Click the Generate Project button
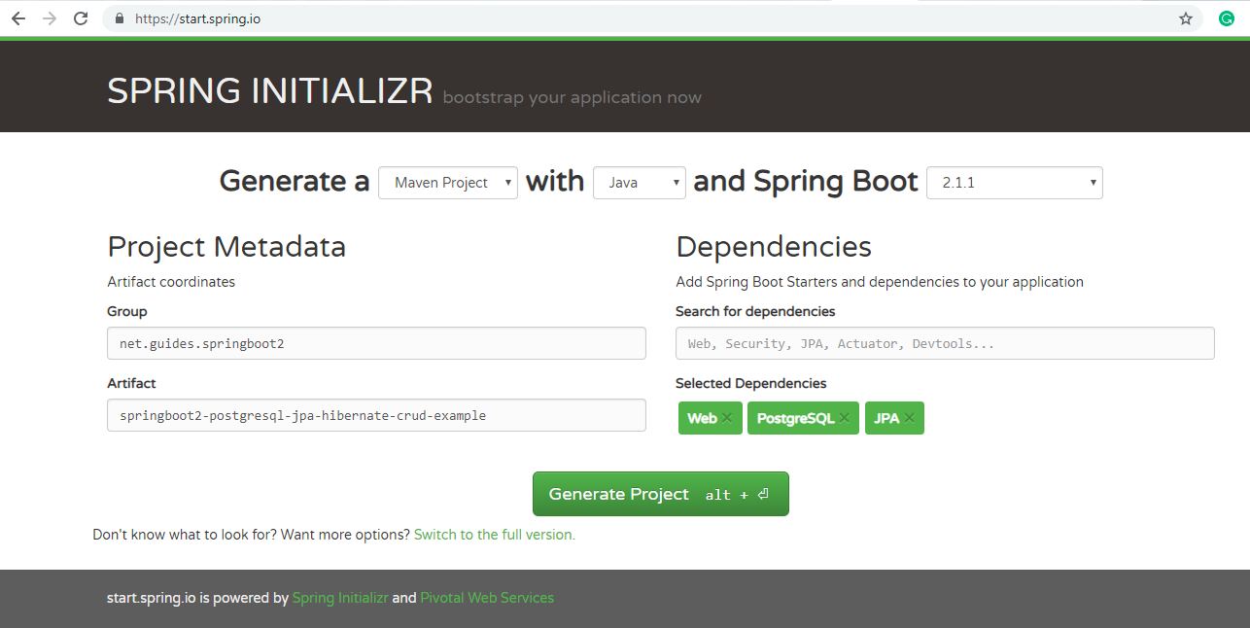Viewport: 1250px width, 628px height. point(661,494)
